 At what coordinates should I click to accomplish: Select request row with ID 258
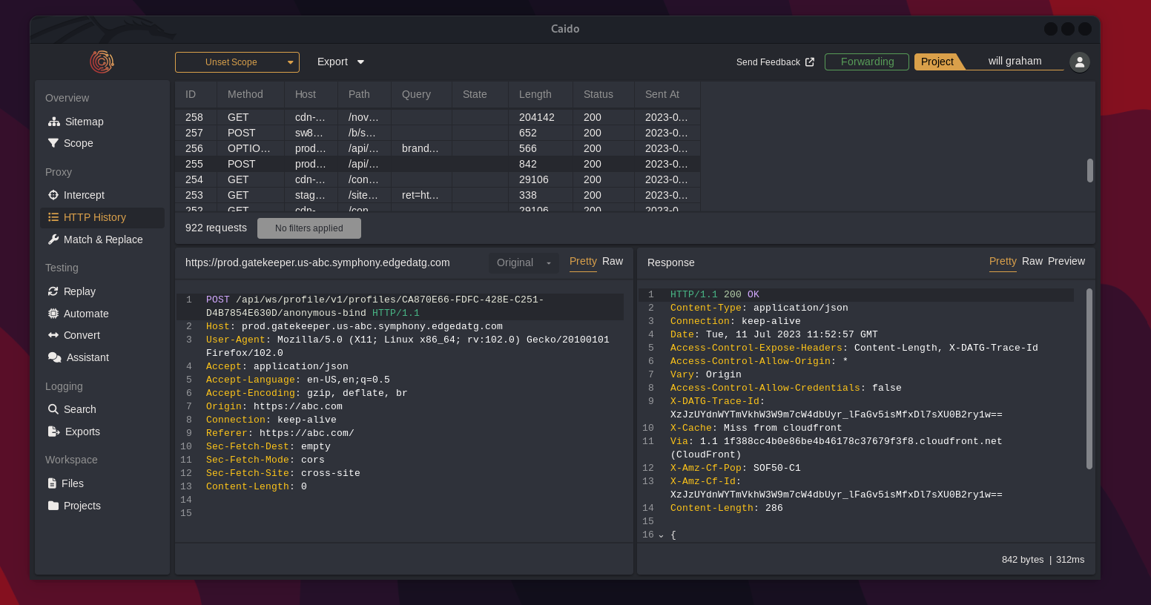[x=438, y=117]
